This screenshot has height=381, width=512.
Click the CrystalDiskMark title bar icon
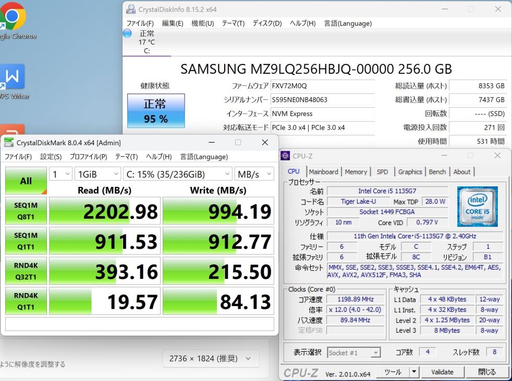pyautogui.click(x=8, y=143)
